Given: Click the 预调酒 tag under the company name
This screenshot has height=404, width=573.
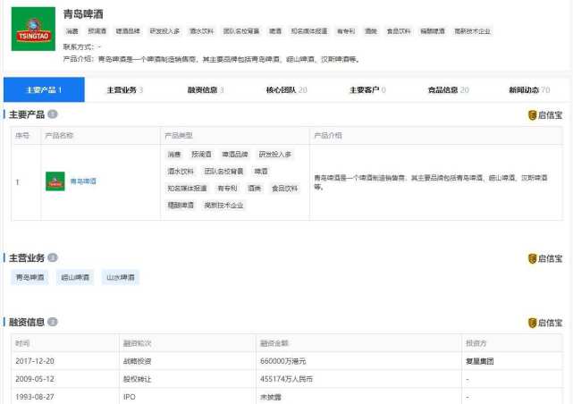Looking at the screenshot, I should pyautogui.click(x=97, y=31).
